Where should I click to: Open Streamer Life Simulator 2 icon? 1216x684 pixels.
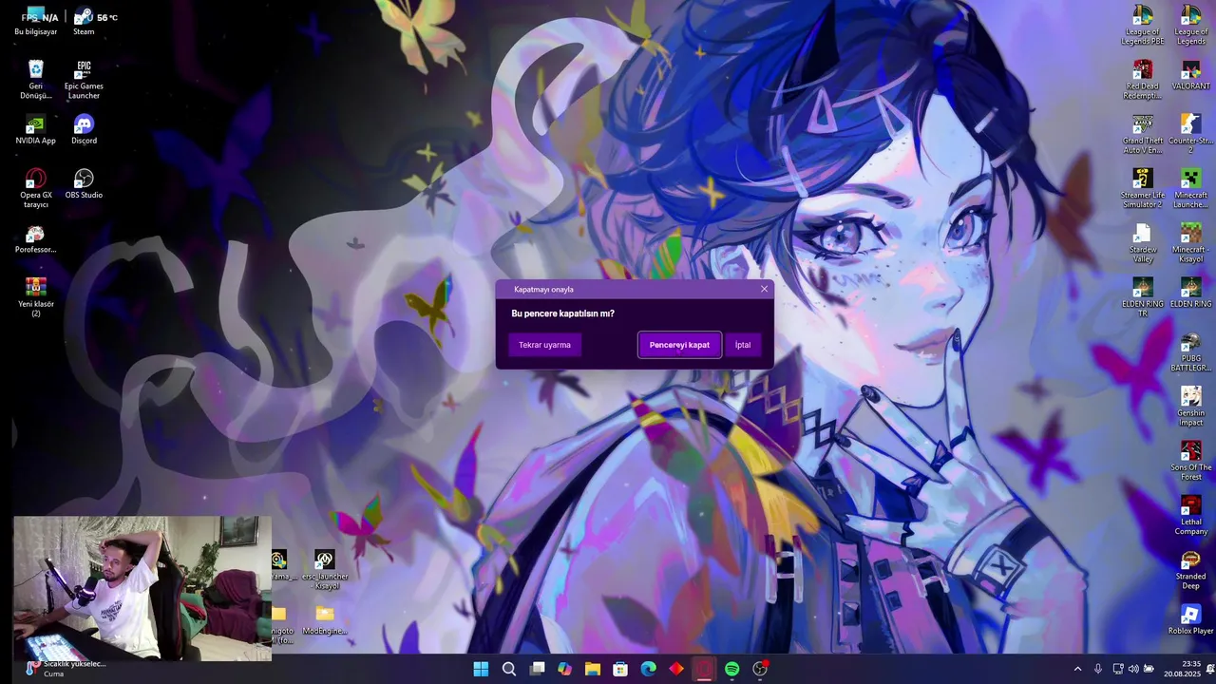pos(1142,188)
